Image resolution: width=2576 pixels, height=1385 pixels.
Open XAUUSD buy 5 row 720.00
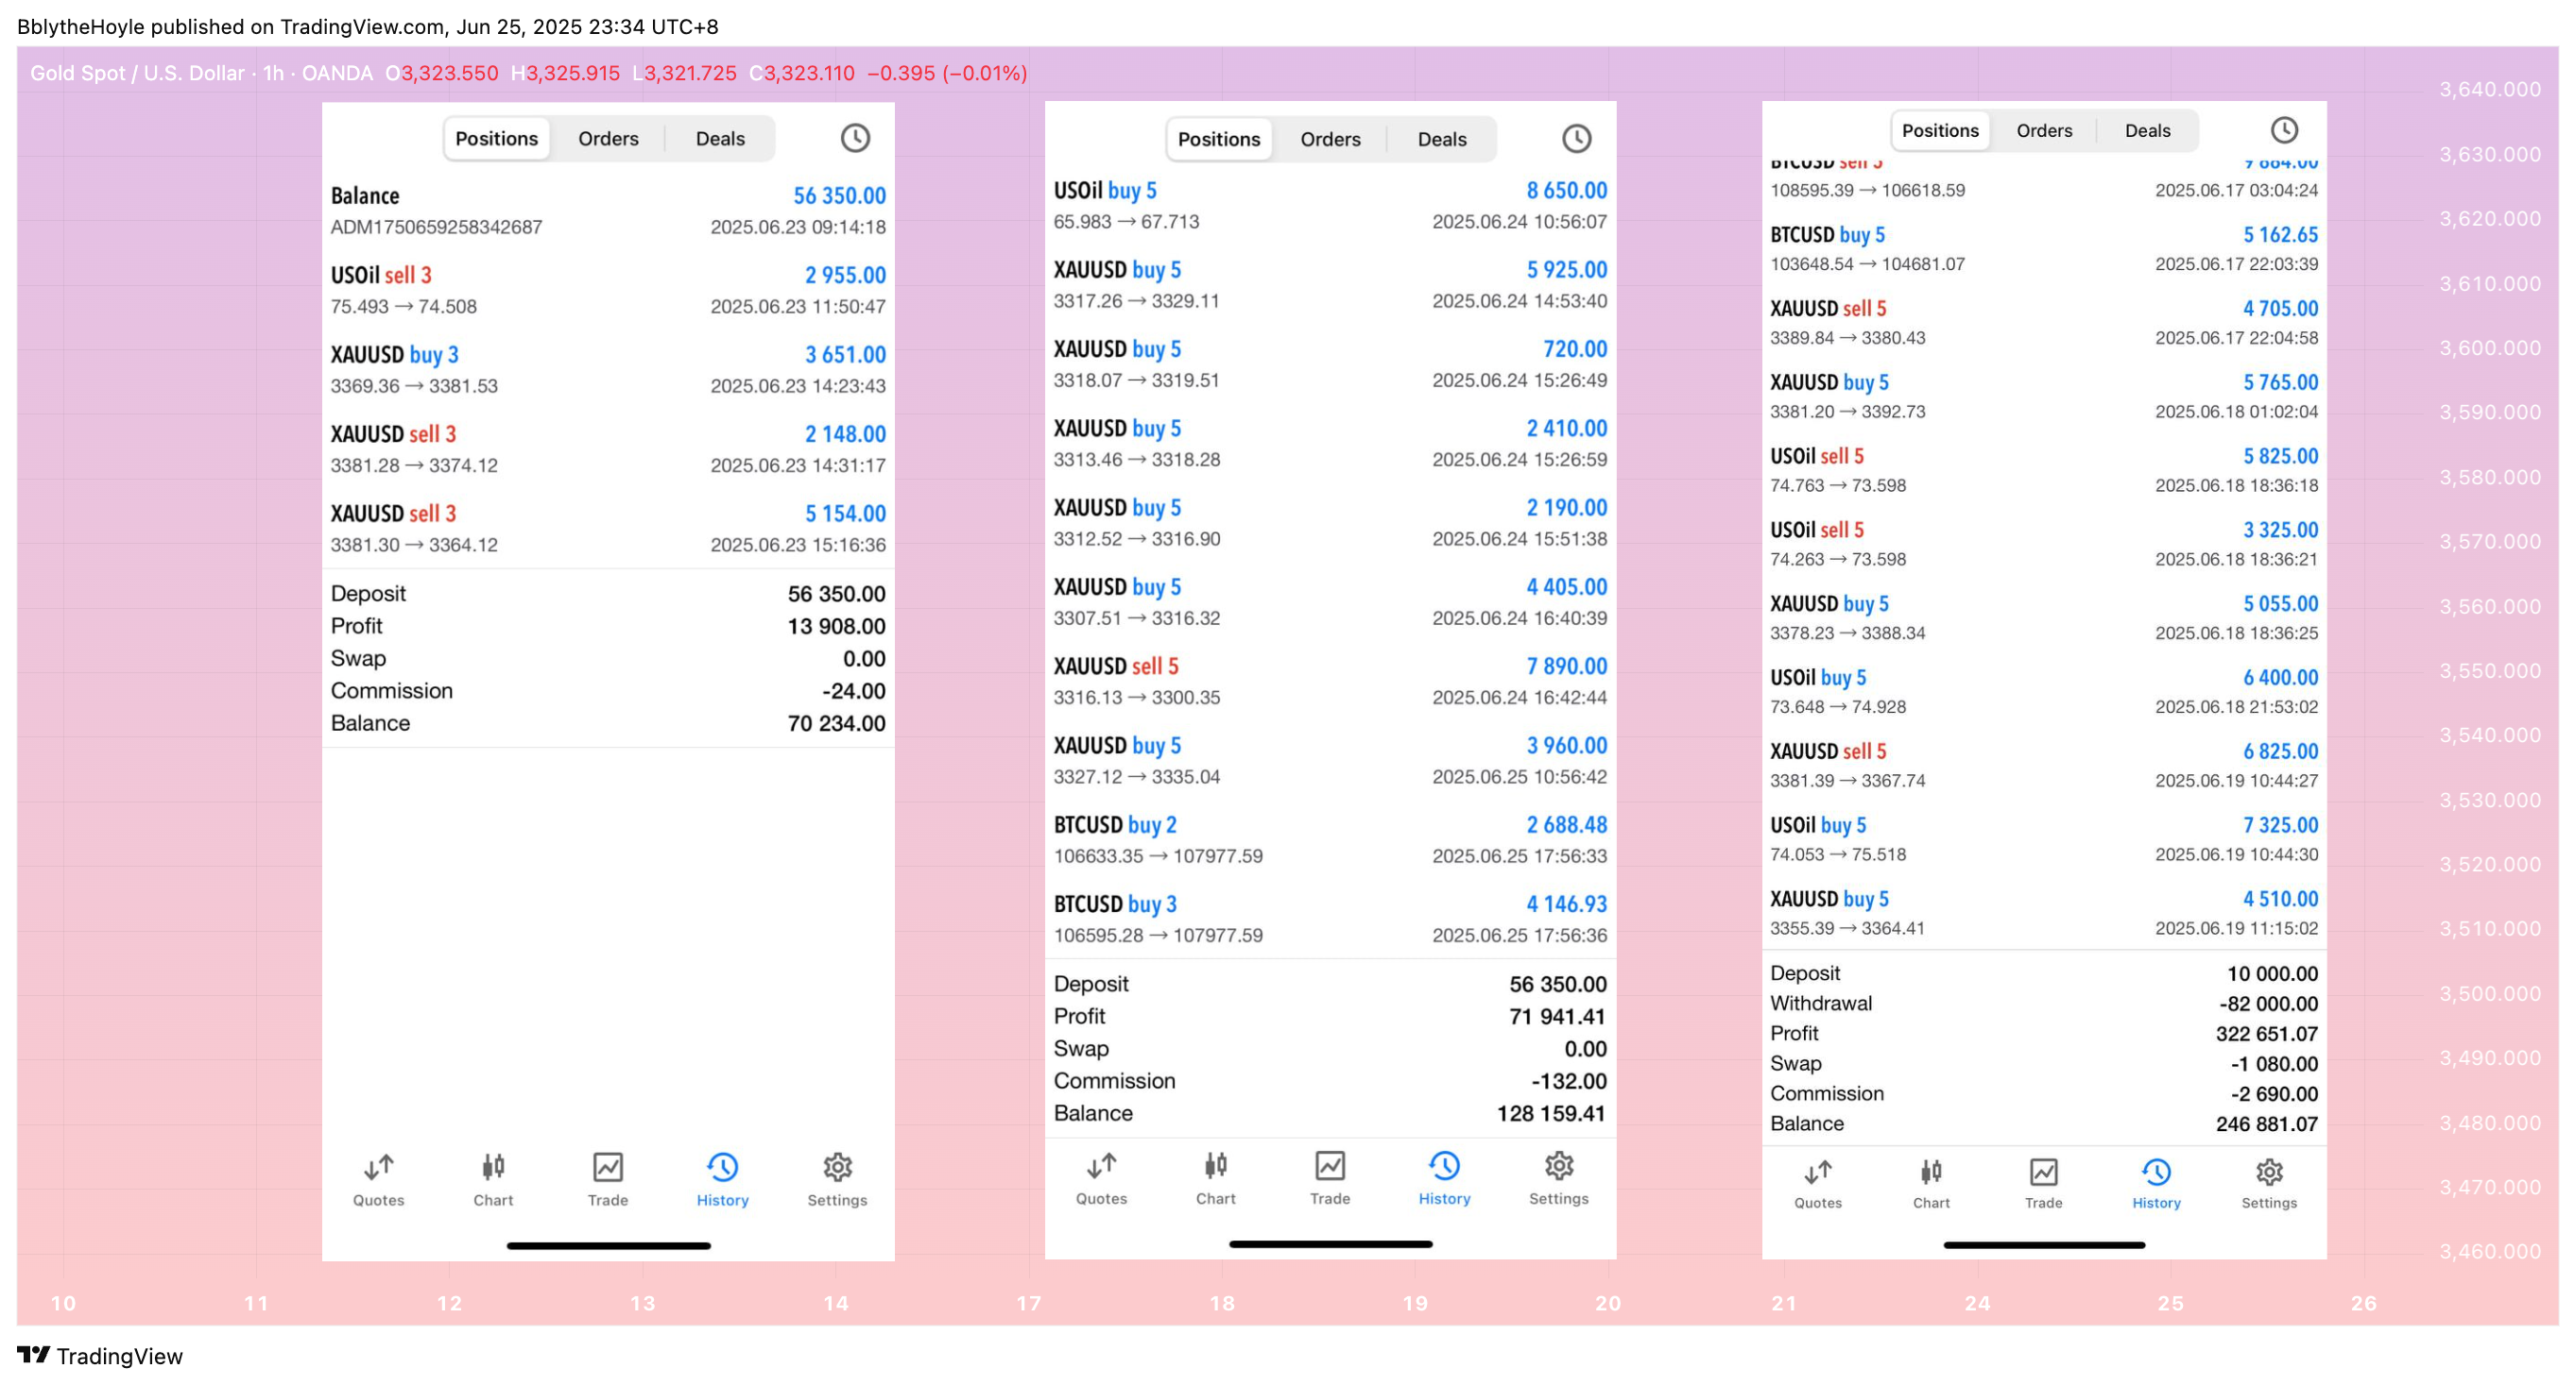(1330, 363)
